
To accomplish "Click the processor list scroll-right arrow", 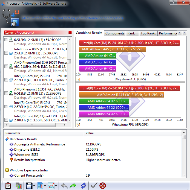I will (x=64, y=125).
